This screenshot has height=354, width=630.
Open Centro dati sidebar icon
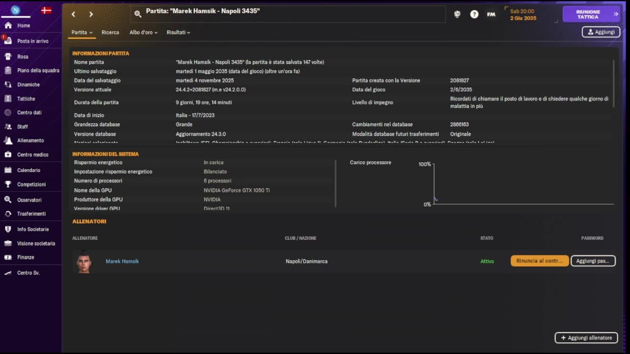coord(8,113)
